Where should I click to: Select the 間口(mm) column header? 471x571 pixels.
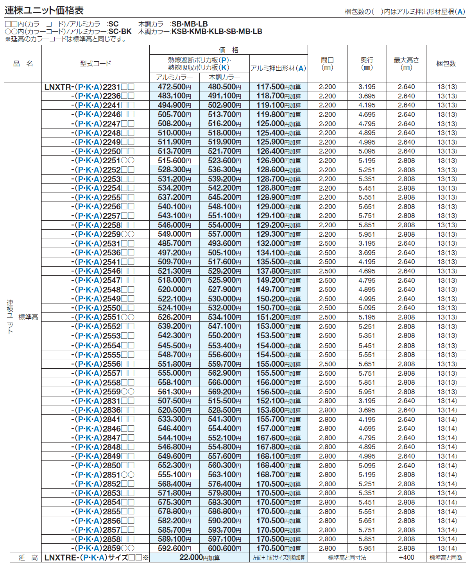pyautogui.click(x=327, y=64)
